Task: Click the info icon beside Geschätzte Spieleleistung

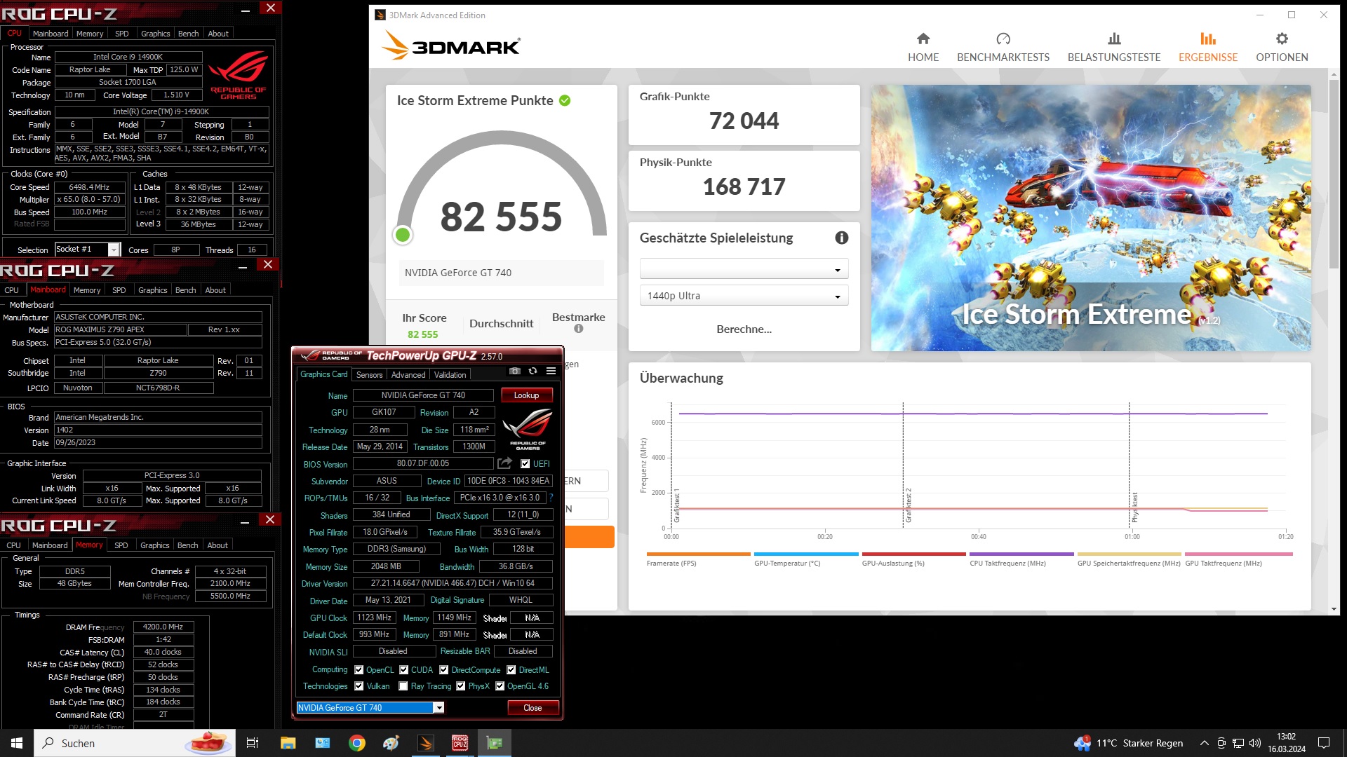Action: [842, 238]
